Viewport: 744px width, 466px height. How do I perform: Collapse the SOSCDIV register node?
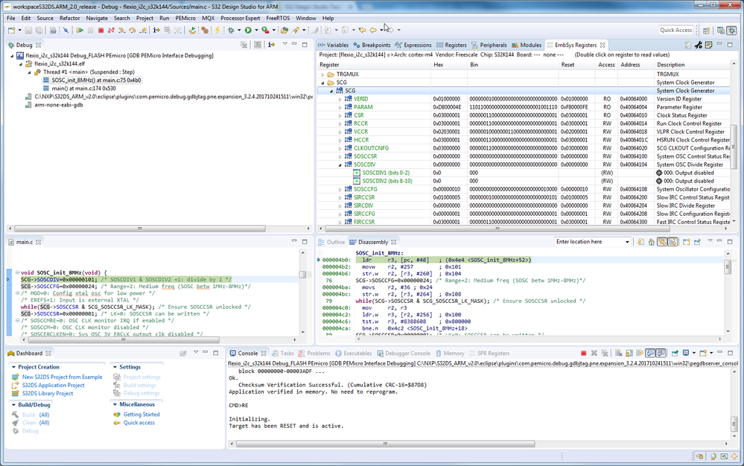(x=340, y=165)
